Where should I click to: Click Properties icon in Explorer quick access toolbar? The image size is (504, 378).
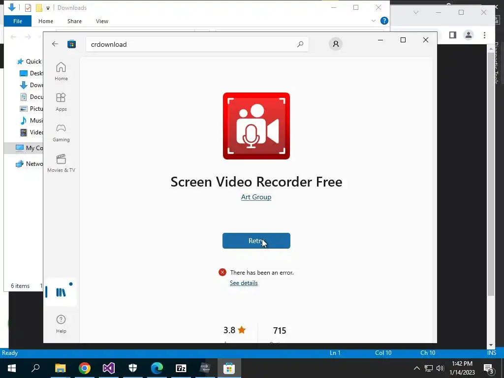point(28,8)
